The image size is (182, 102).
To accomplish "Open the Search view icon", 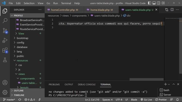I will 5,21.
